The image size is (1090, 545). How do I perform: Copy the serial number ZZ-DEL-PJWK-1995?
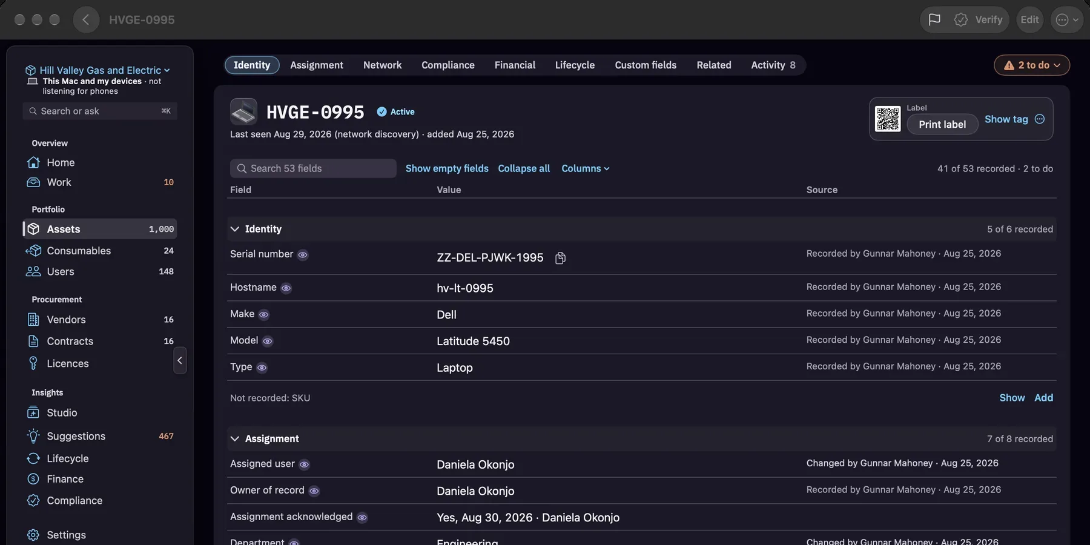coord(561,258)
